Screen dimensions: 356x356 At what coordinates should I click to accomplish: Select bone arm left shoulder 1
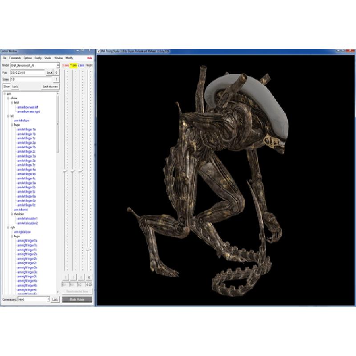(28, 218)
